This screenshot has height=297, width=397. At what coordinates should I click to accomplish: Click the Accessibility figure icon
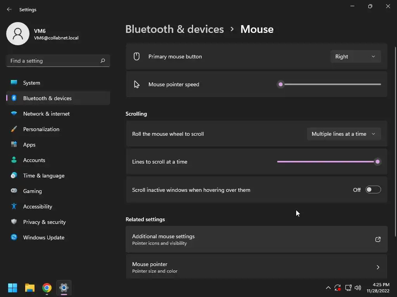[x=14, y=207]
